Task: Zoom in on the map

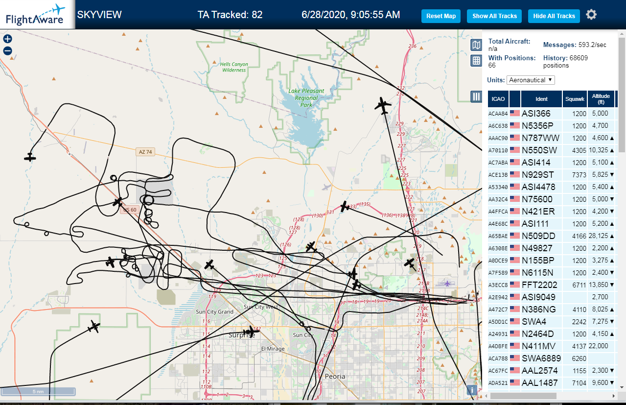Action: point(7,39)
